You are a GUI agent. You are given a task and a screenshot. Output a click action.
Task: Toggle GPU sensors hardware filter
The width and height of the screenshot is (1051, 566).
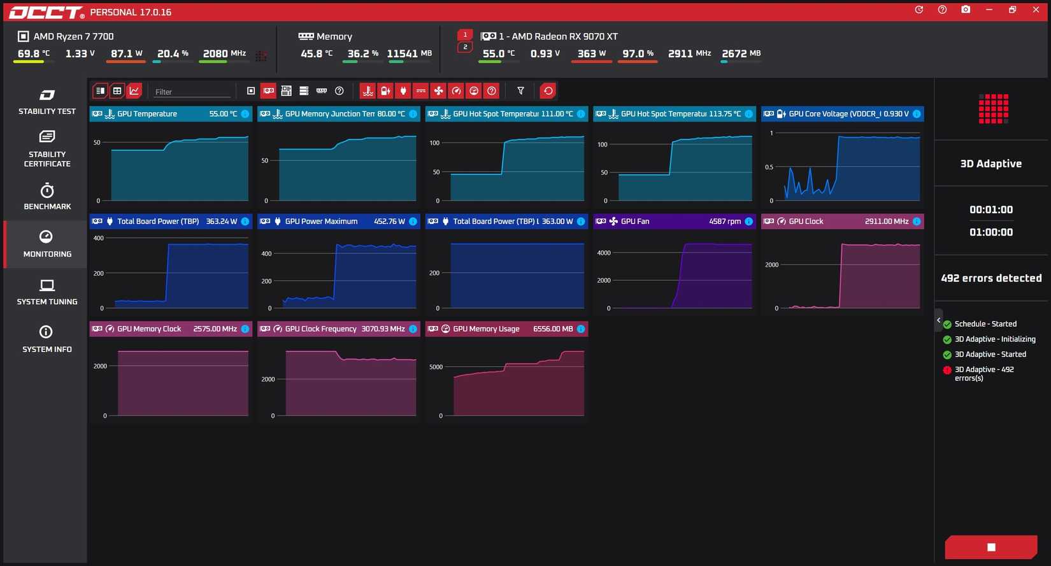[x=269, y=91]
